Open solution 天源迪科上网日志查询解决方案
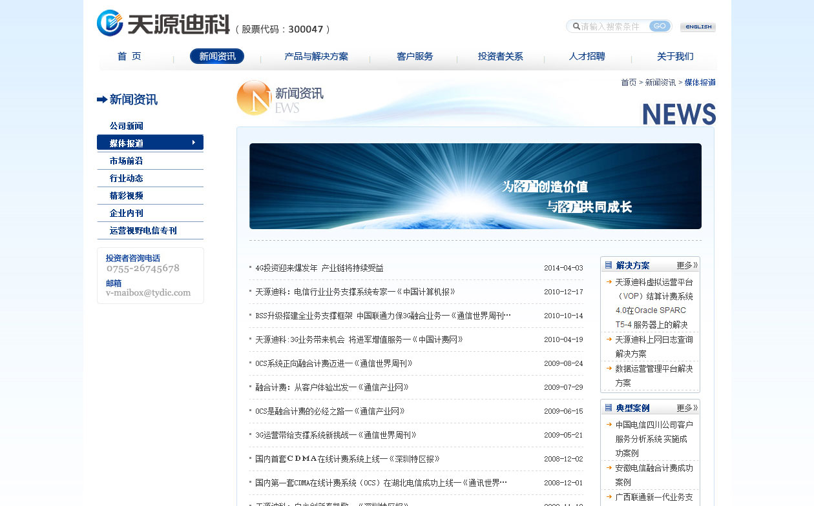The image size is (814, 506). click(x=654, y=347)
